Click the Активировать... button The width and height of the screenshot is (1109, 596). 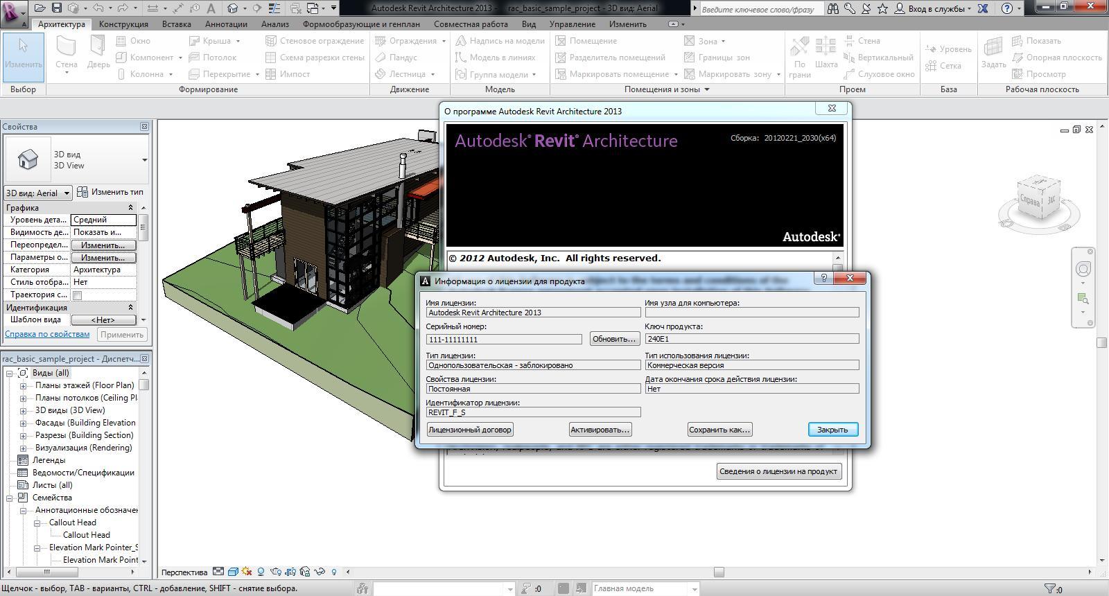(x=600, y=430)
